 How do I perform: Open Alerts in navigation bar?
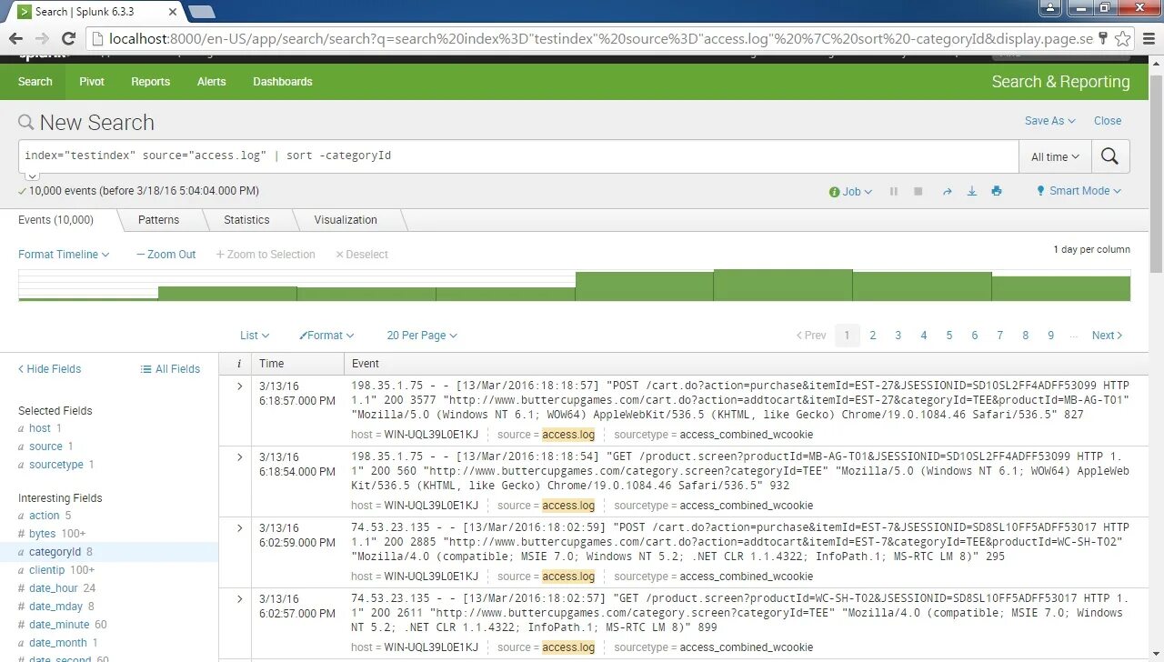tap(212, 82)
